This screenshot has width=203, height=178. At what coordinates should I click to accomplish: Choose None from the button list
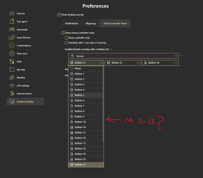[x=78, y=68]
